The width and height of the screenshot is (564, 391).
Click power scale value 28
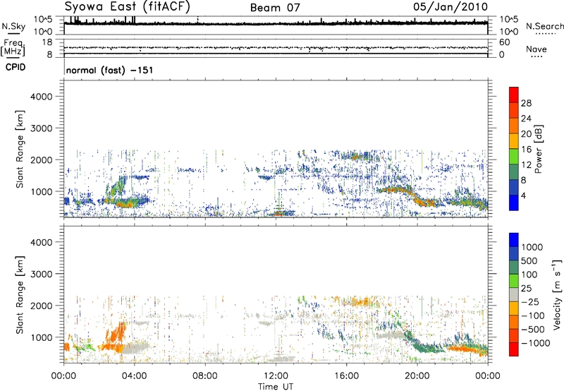tap(526, 103)
